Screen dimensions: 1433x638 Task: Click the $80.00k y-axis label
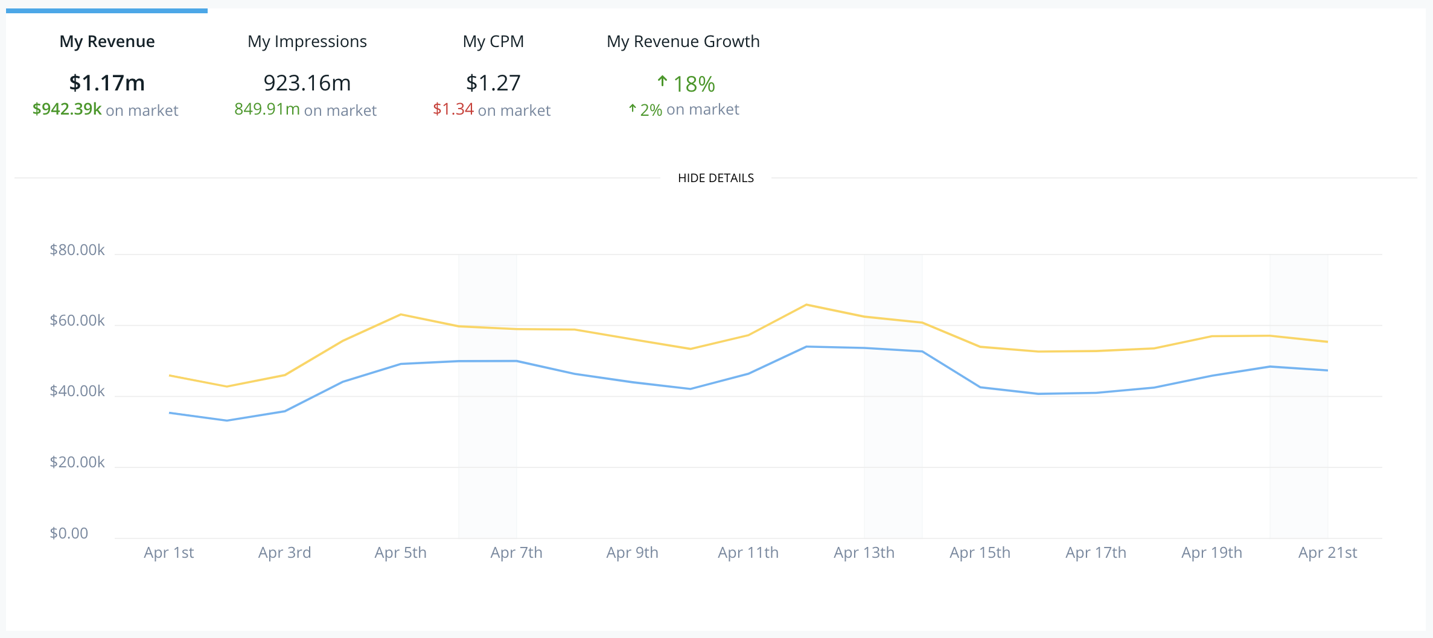pyautogui.click(x=77, y=250)
